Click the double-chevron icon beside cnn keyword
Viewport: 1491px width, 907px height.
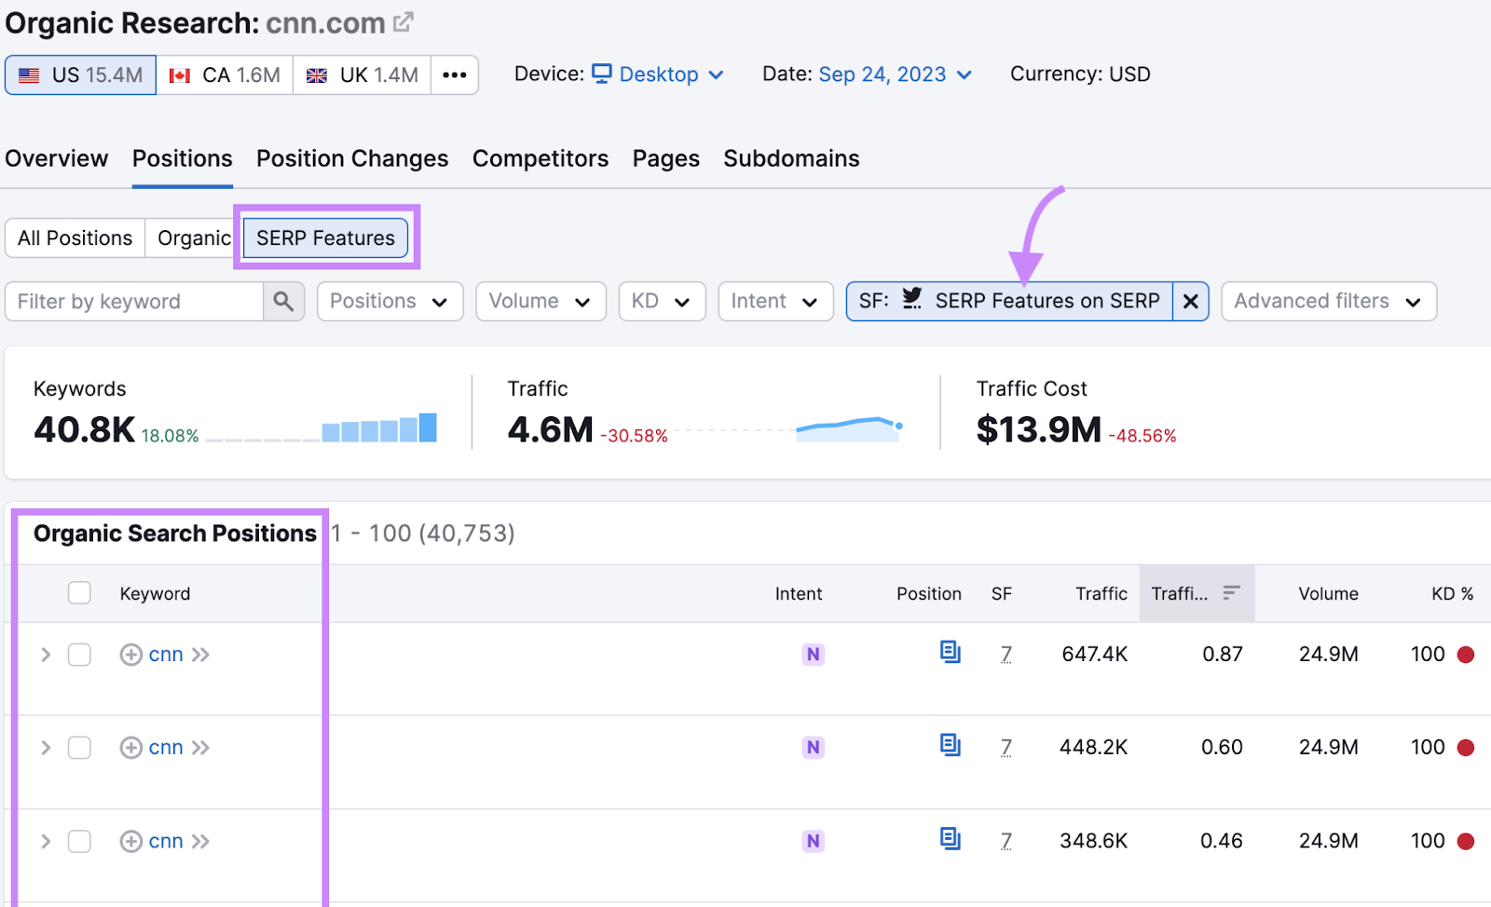click(199, 654)
